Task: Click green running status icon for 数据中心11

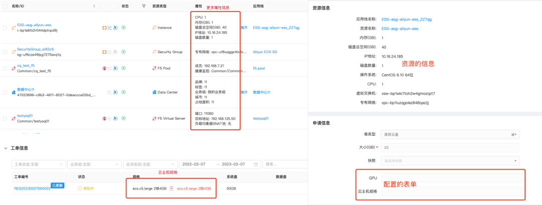Action: 123,92
